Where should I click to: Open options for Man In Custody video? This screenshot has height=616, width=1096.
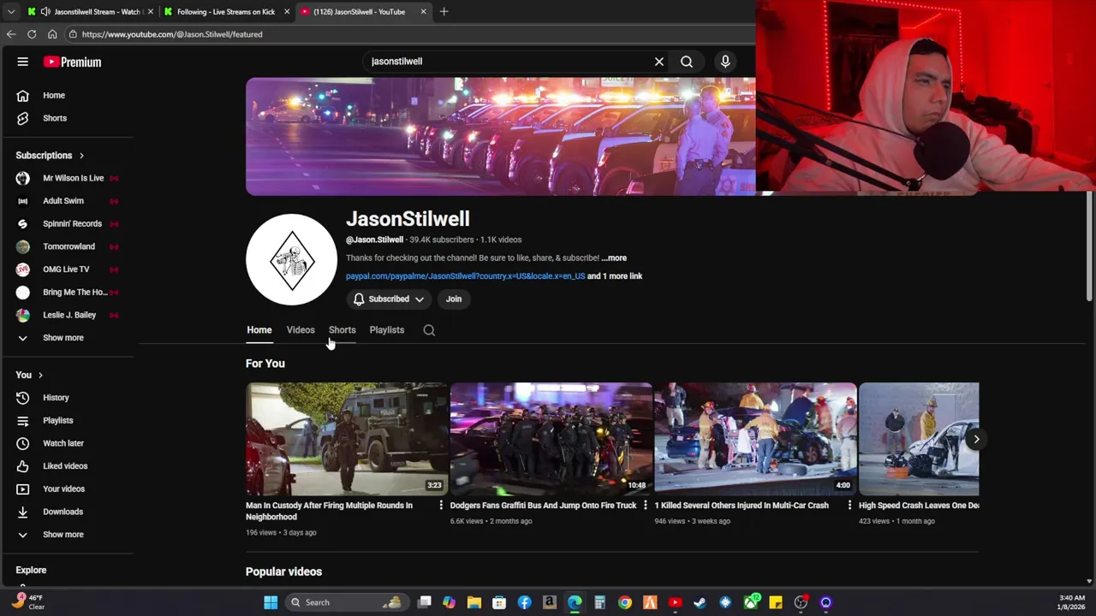point(441,506)
